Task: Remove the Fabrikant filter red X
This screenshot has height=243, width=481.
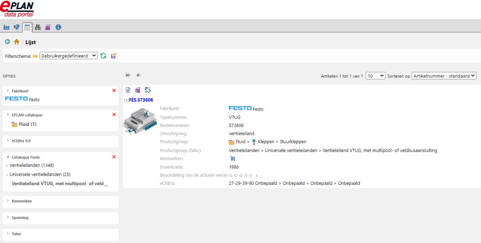Action: coord(114,91)
